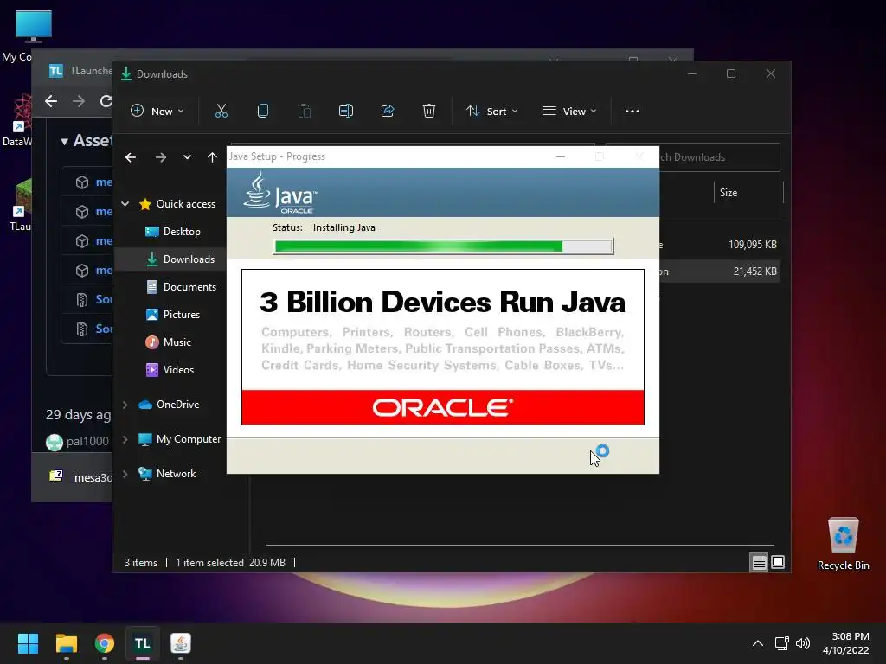Click the Oracle red banner in Java Setup
The image size is (886, 664).
click(x=443, y=407)
